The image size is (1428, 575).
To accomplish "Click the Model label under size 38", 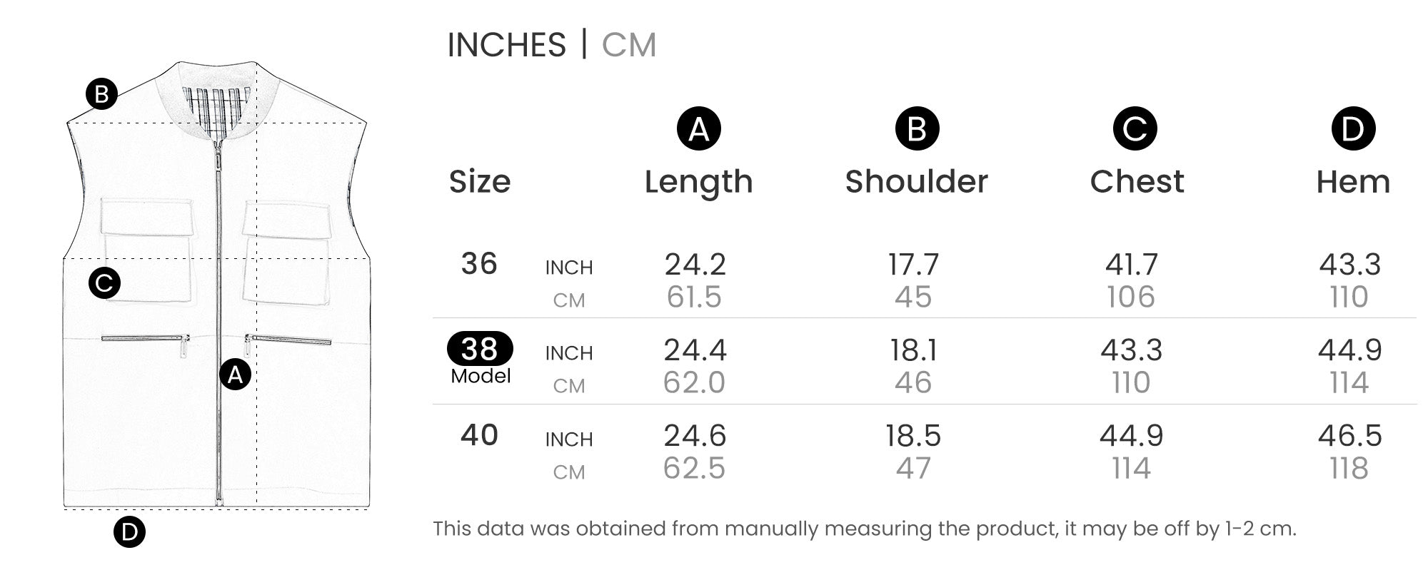I will [x=481, y=376].
